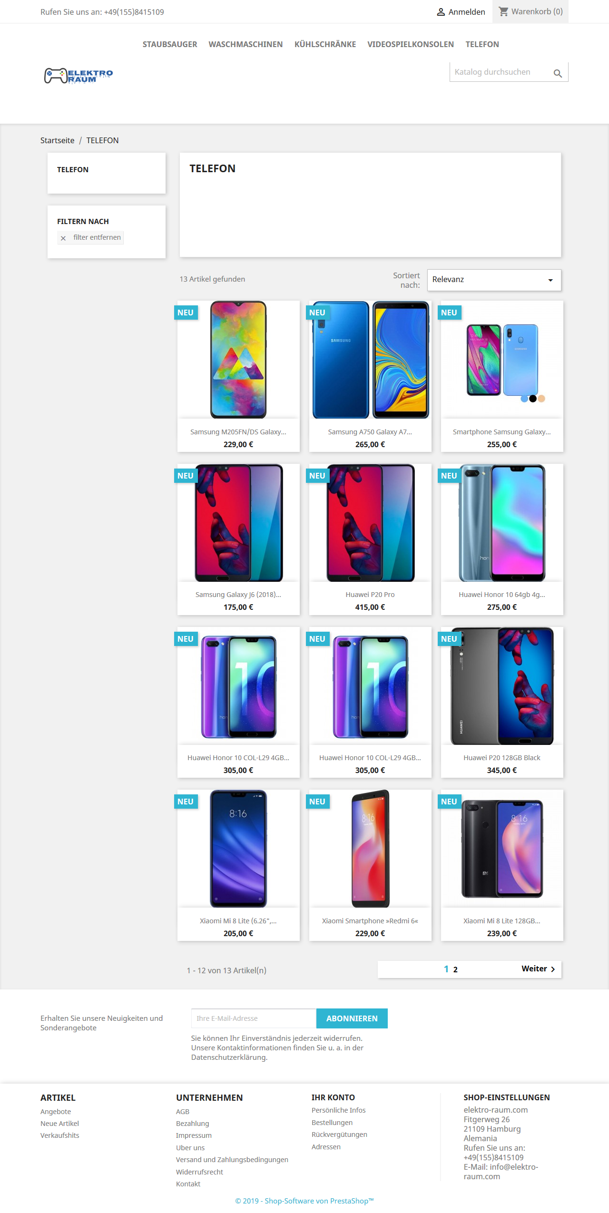Open the Huawei P20 Pro product thumbnail

point(370,522)
